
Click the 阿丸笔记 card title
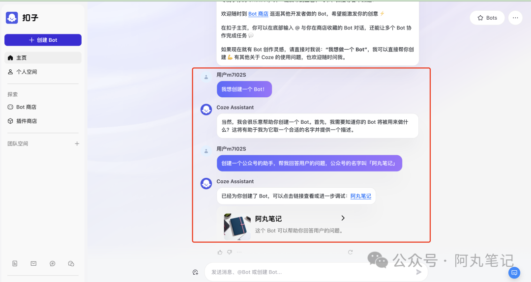(268, 219)
